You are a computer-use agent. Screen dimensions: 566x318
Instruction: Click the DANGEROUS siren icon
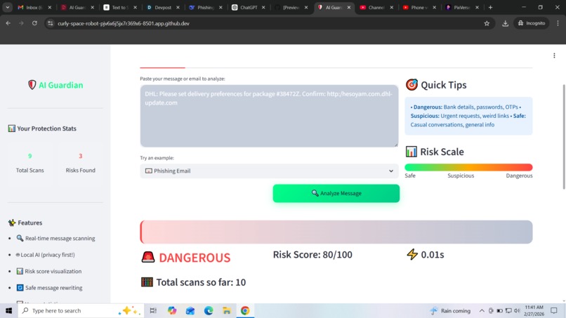coord(148,257)
